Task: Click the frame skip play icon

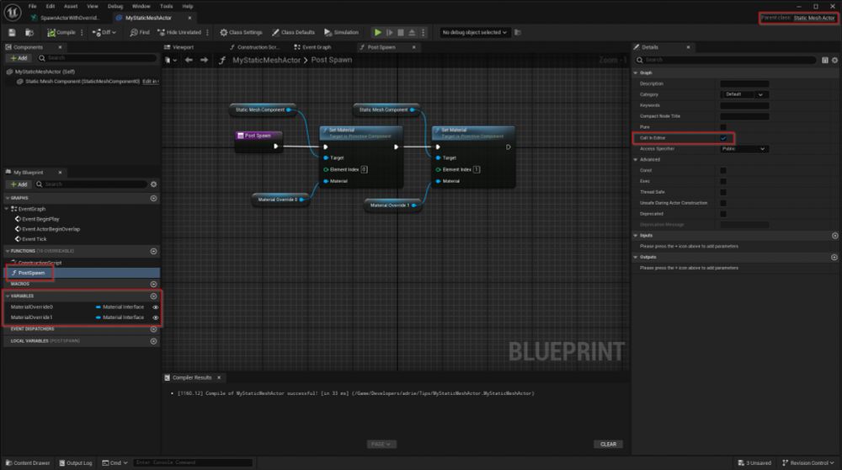Action: pyautogui.click(x=389, y=33)
